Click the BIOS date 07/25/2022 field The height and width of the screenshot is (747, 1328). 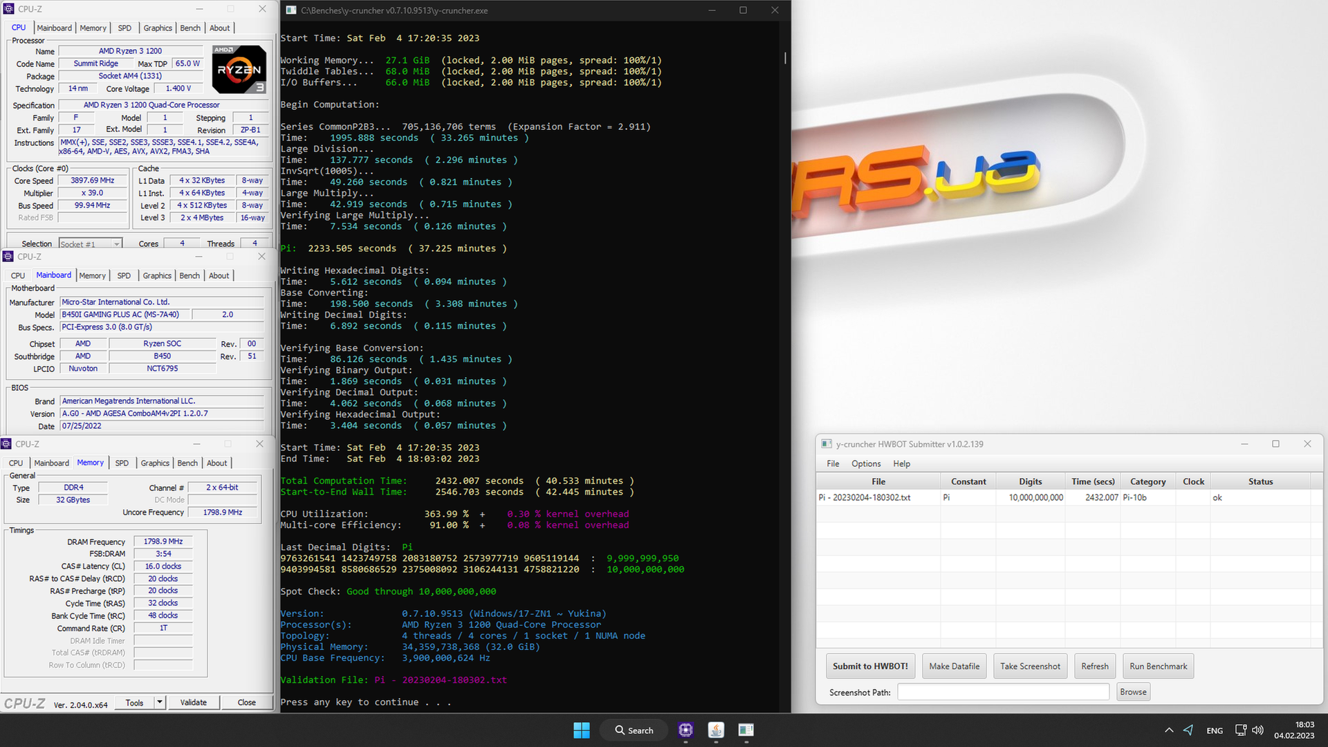point(162,426)
